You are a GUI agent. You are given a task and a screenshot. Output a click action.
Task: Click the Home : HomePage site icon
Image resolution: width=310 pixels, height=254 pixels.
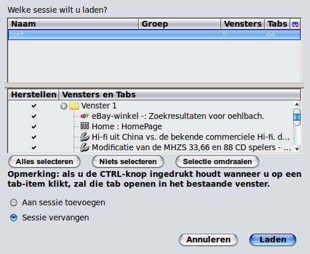(x=85, y=126)
